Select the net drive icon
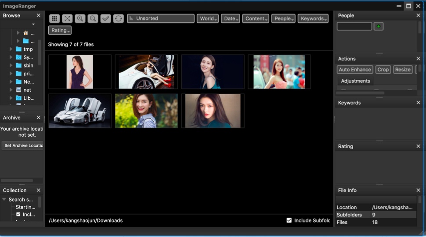Viewport: 426px width, 237px height. point(18,90)
